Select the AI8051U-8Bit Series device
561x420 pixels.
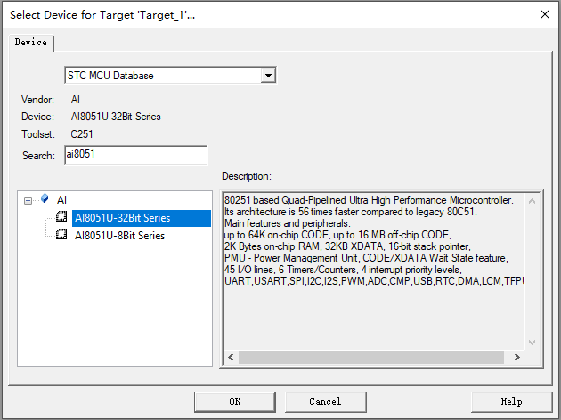(x=119, y=236)
